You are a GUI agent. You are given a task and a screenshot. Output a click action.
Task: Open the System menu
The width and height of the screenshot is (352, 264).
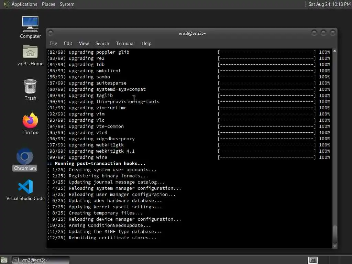67,4
